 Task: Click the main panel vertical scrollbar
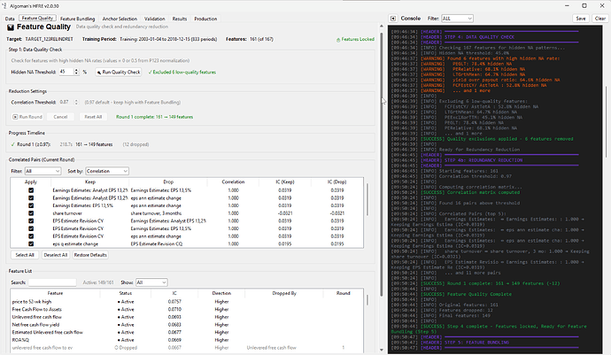pos(381,164)
